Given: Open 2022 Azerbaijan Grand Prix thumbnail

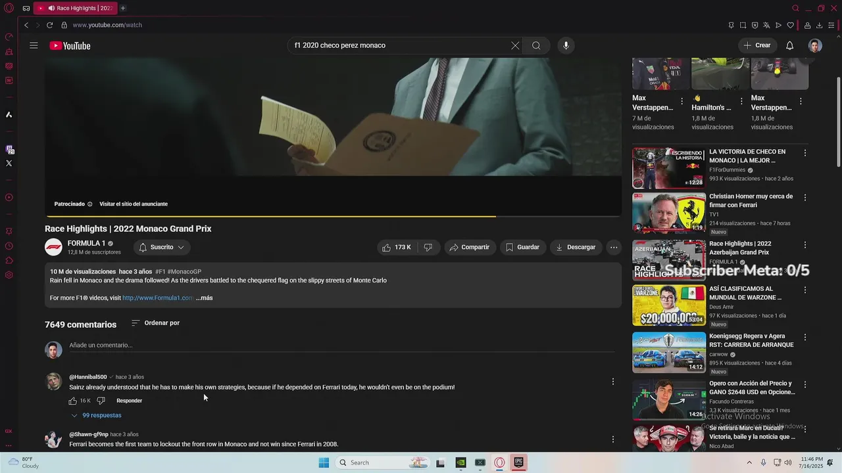Looking at the screenshot, I should click(x=669, y=259).
